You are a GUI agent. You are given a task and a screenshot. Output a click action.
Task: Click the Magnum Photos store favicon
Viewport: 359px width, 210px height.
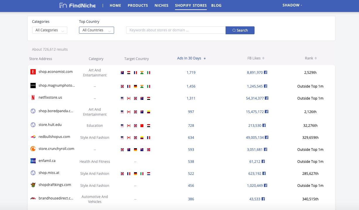coord(33,86)
